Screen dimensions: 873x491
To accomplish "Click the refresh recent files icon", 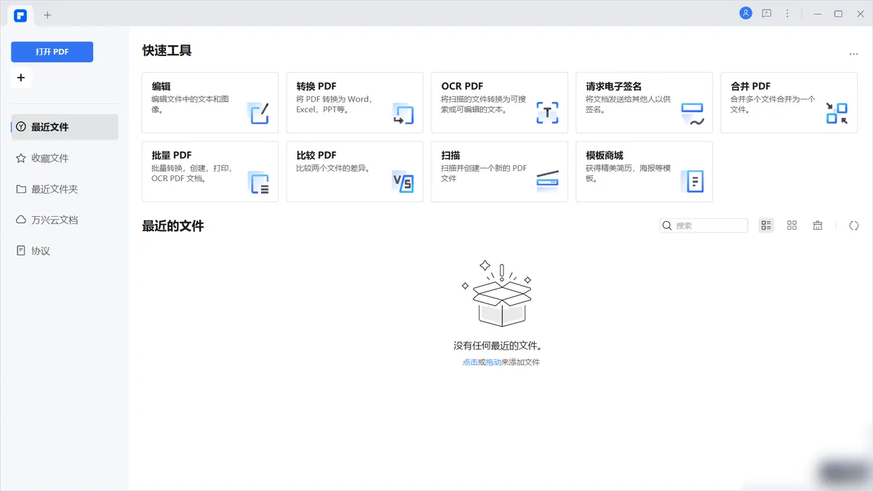I will [x=854, y=225].
